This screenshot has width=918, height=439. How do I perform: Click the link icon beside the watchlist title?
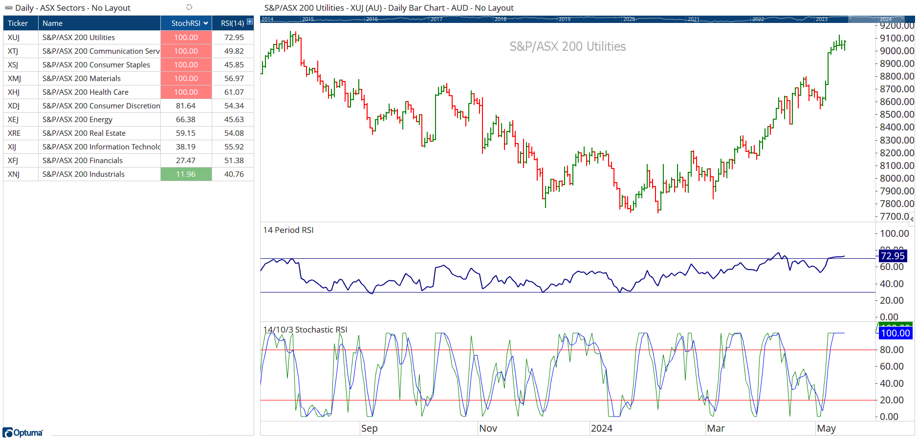click(x=9, y=8)
